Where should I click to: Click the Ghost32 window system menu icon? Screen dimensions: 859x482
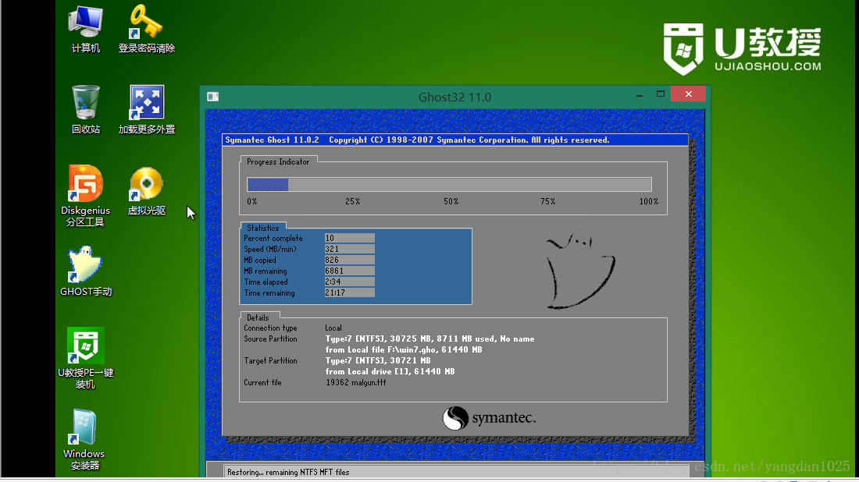(x=212, y=97)
